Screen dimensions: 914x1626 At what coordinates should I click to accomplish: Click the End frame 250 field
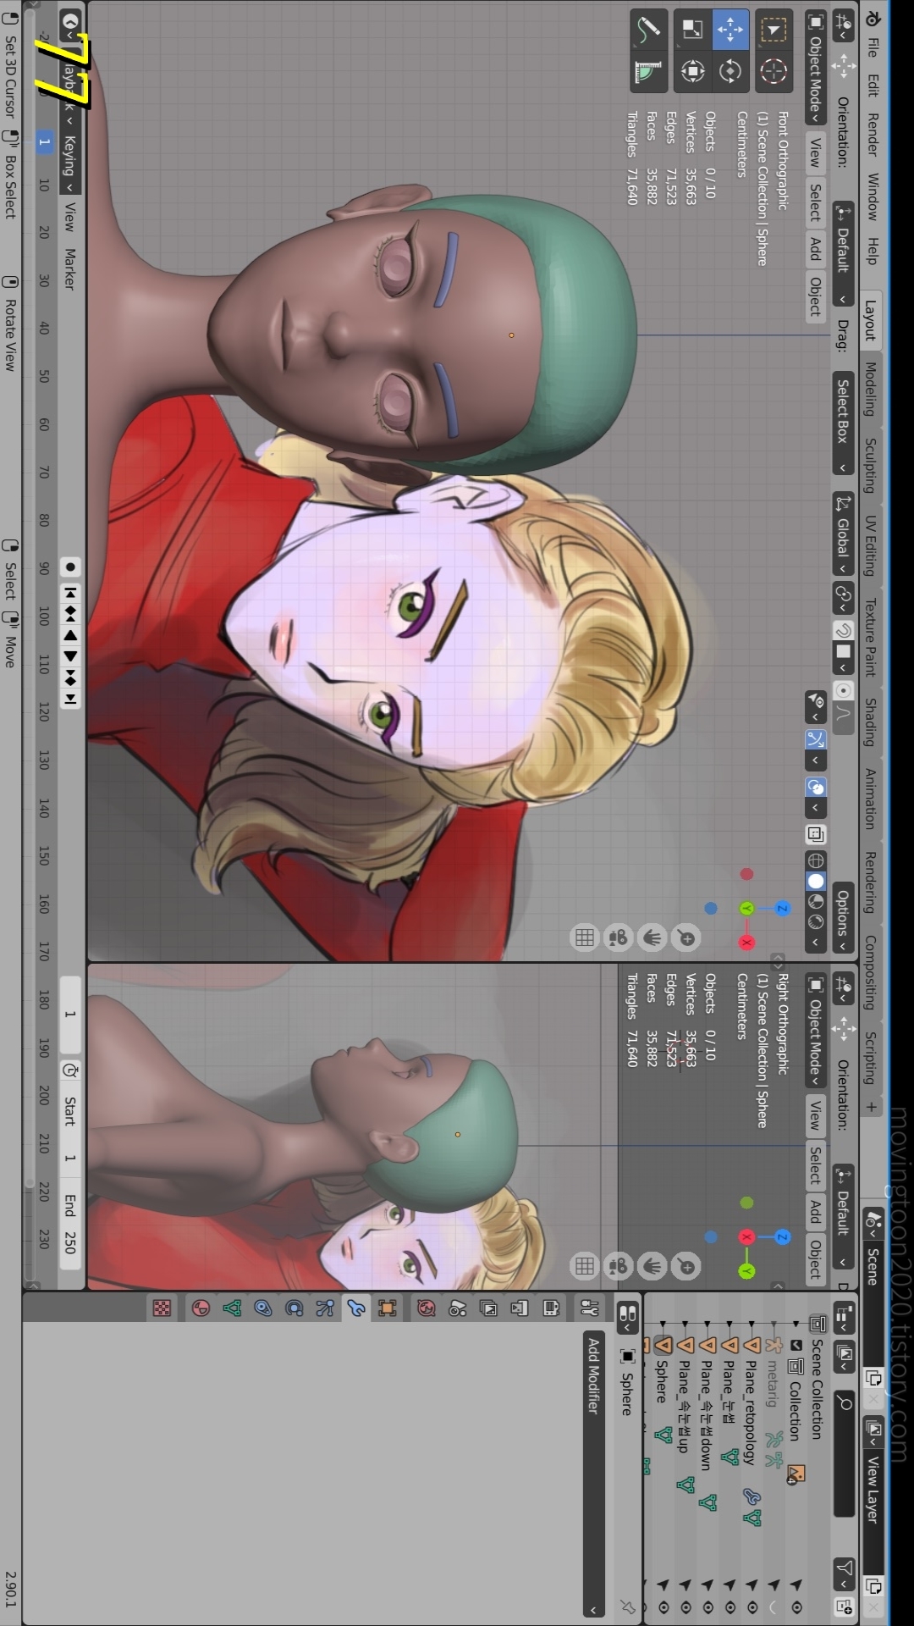point(70,1224)
